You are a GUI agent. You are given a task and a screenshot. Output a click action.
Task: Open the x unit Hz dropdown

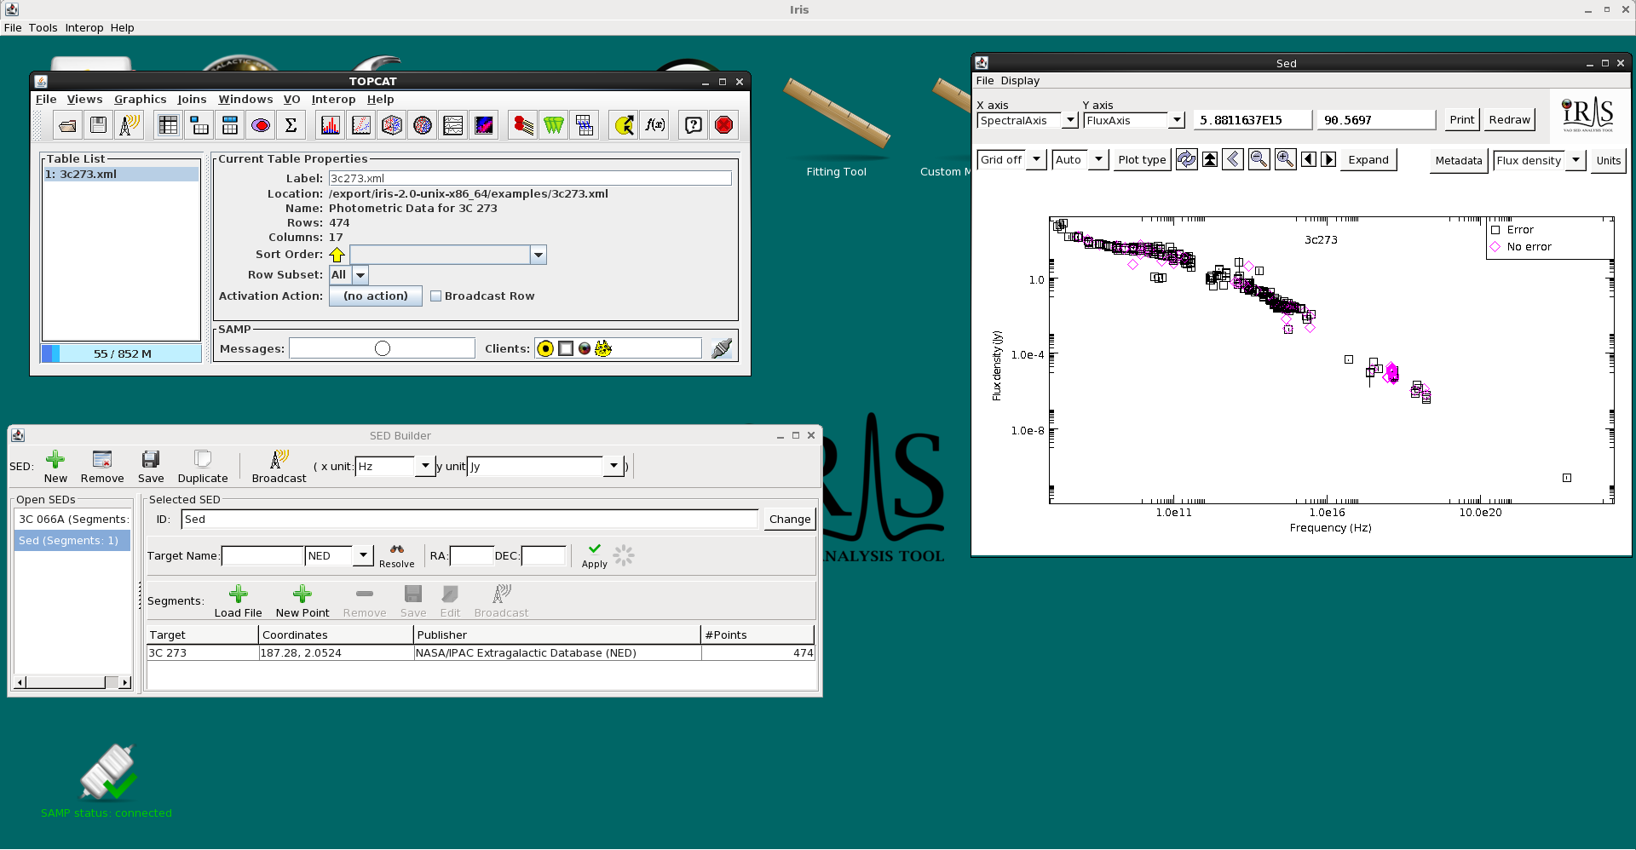[425, 466]
